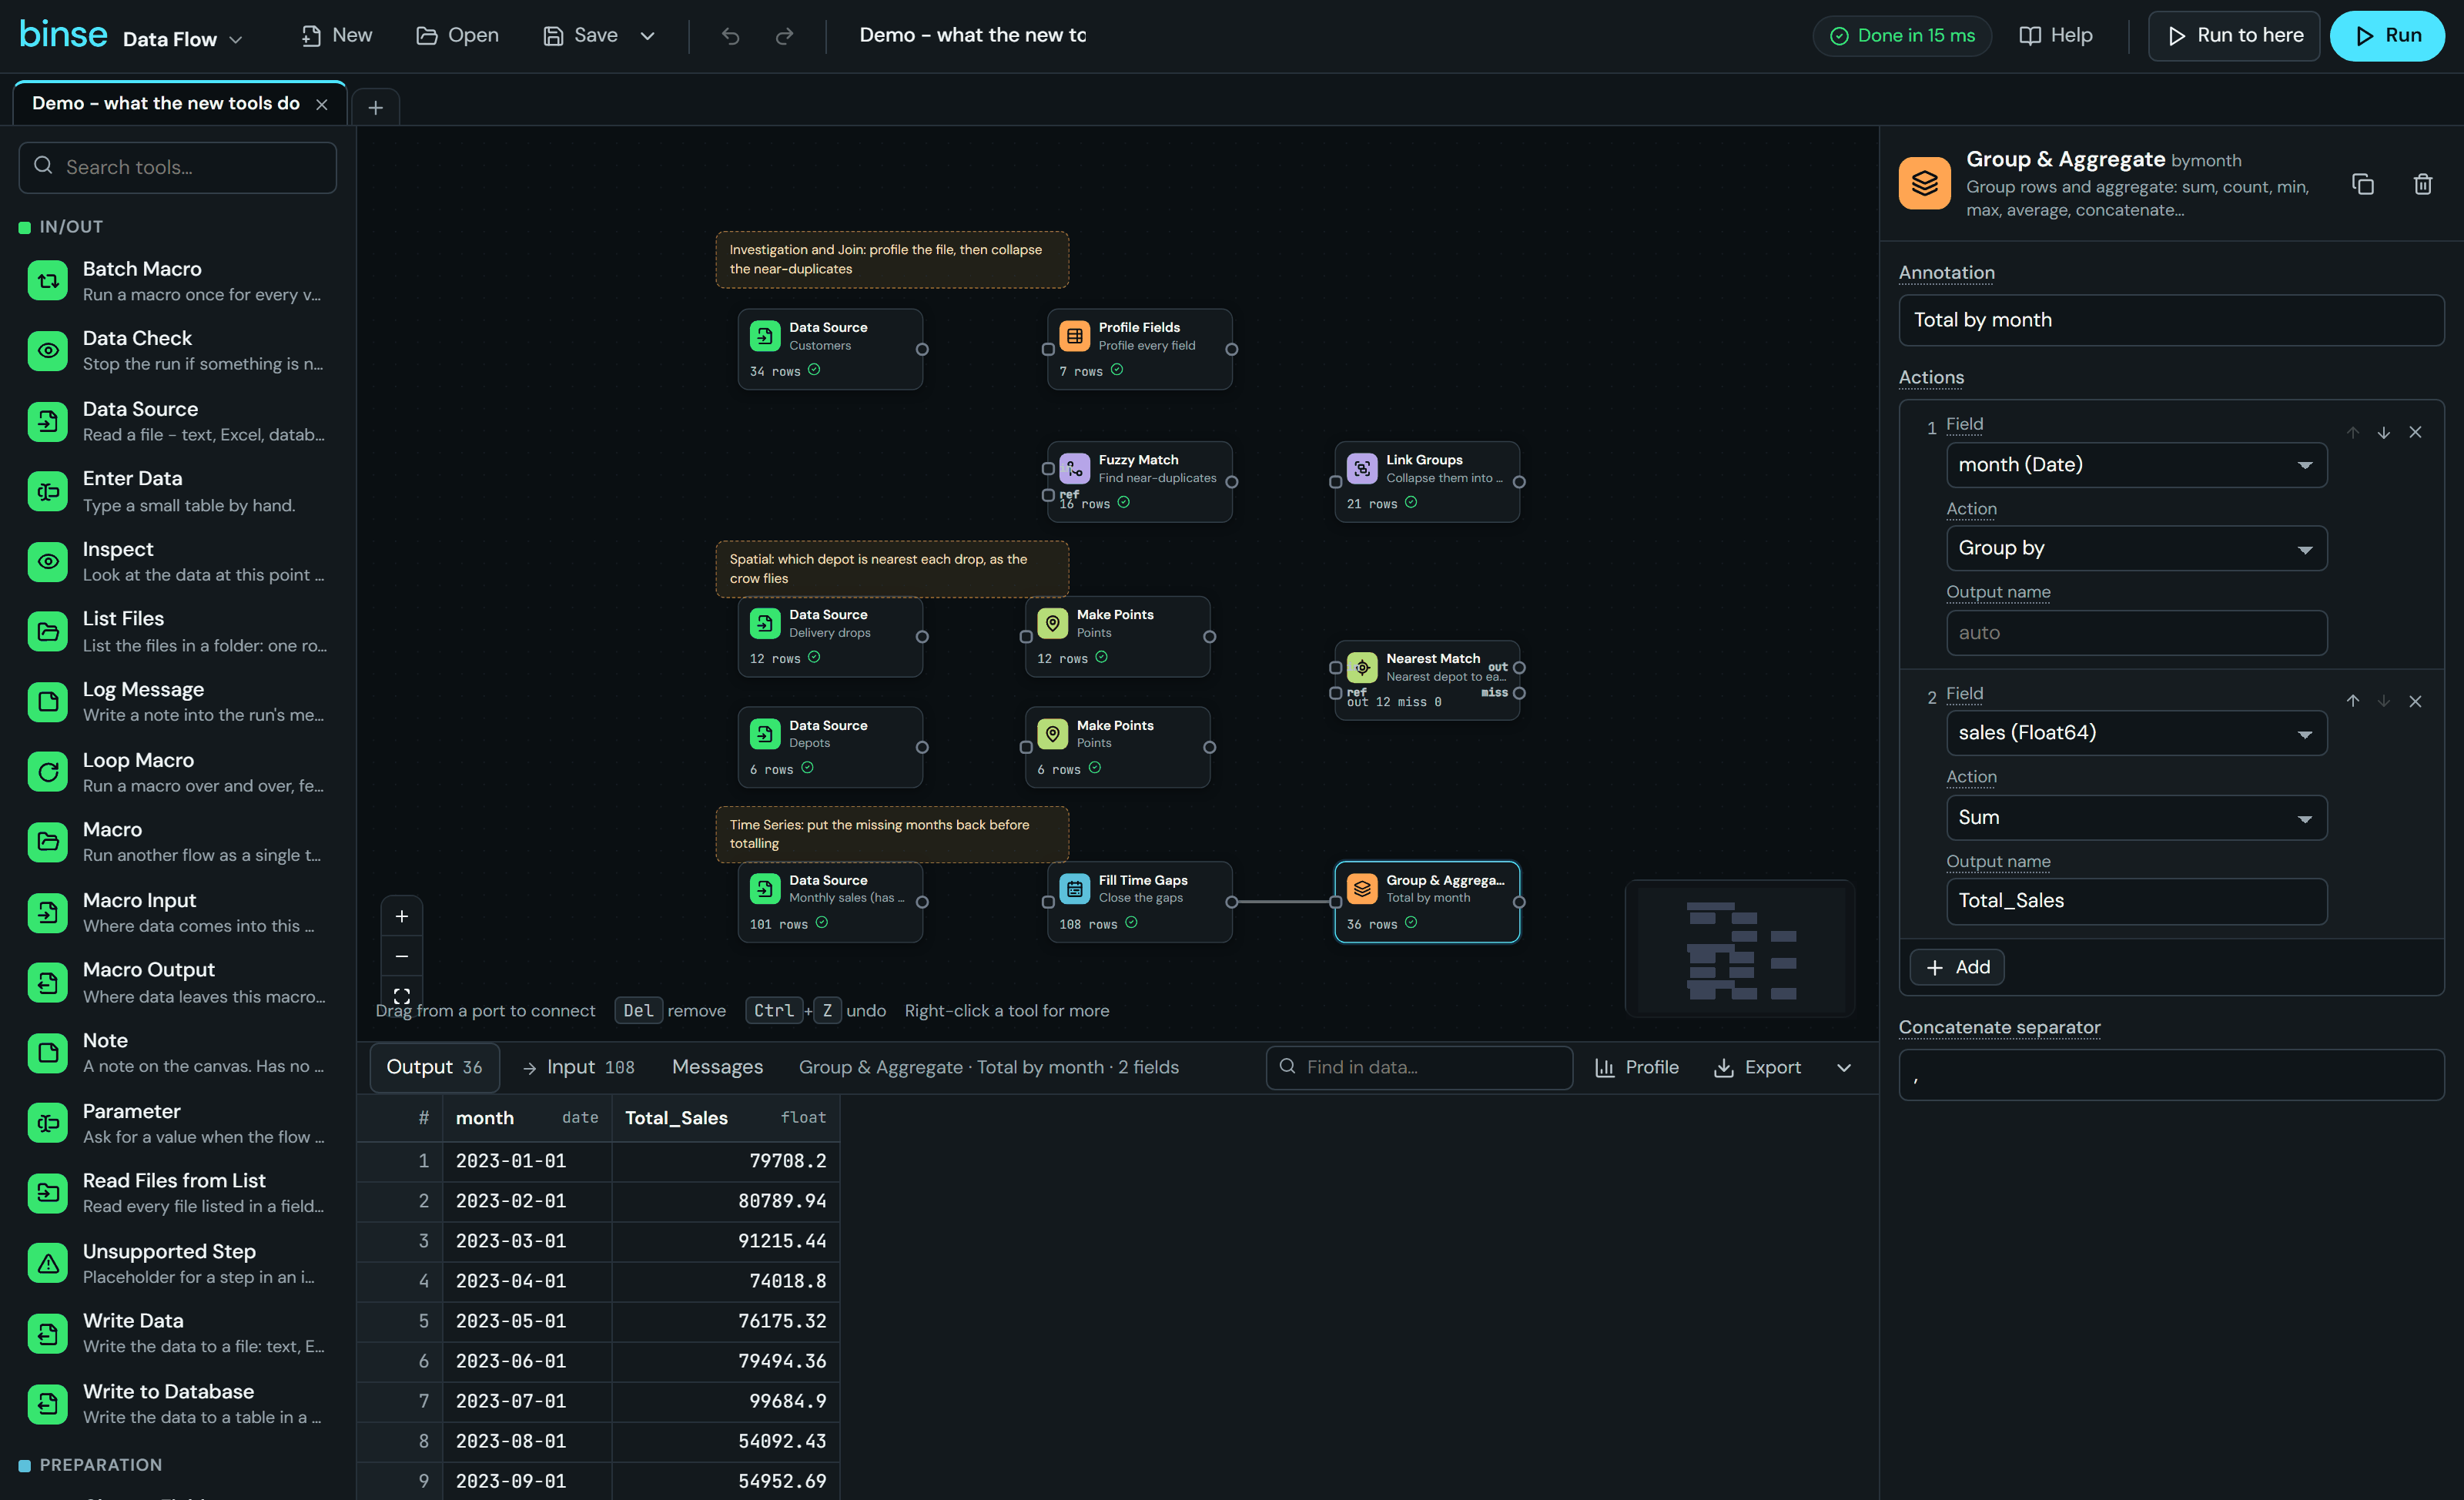Click the undo arrow in the toolbar
The height and width of the screenshot is (1500, 2464).
click(731, 36)
